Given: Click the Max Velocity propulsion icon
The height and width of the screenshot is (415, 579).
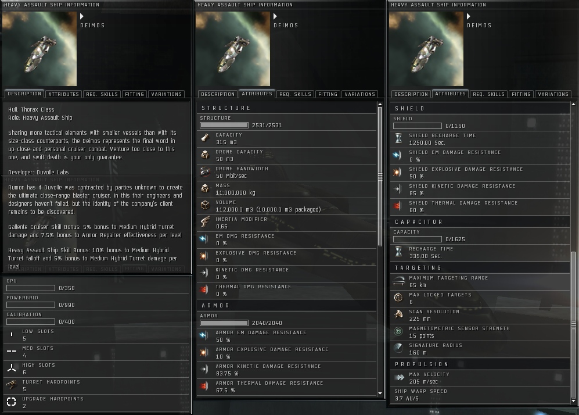Looking at the screenshot, I should point(399,377).
